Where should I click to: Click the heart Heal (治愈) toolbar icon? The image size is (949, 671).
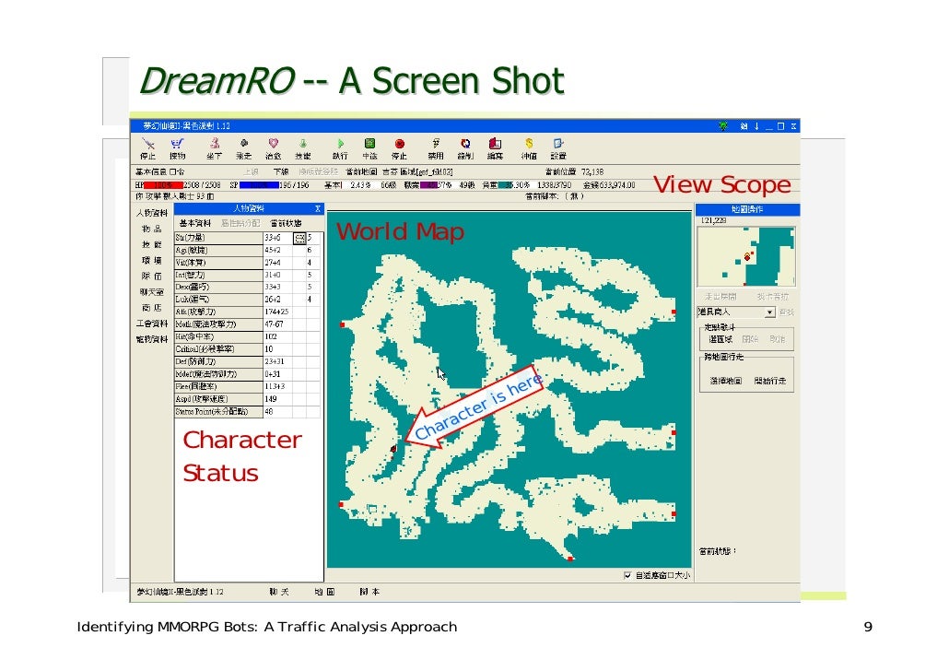coord(274,144)
